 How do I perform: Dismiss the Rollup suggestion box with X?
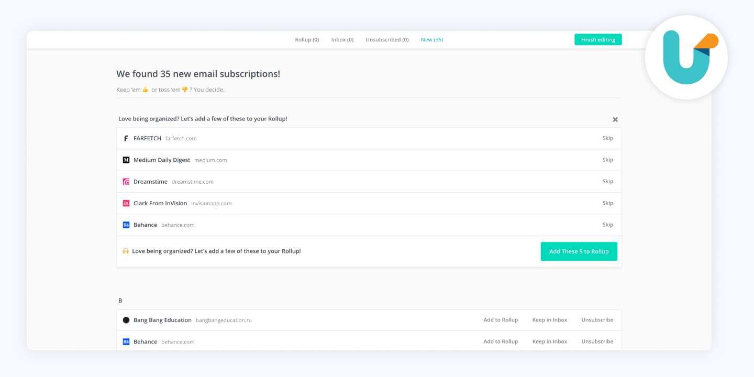[615, 119]
